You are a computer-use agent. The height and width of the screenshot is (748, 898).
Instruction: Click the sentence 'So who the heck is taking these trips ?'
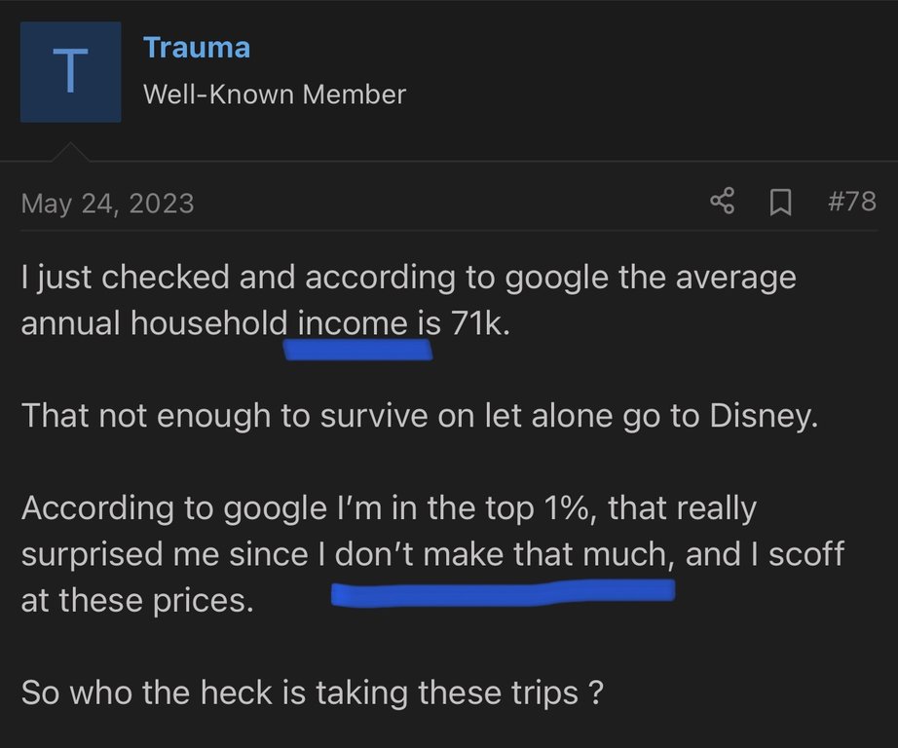tap(312, 693)
